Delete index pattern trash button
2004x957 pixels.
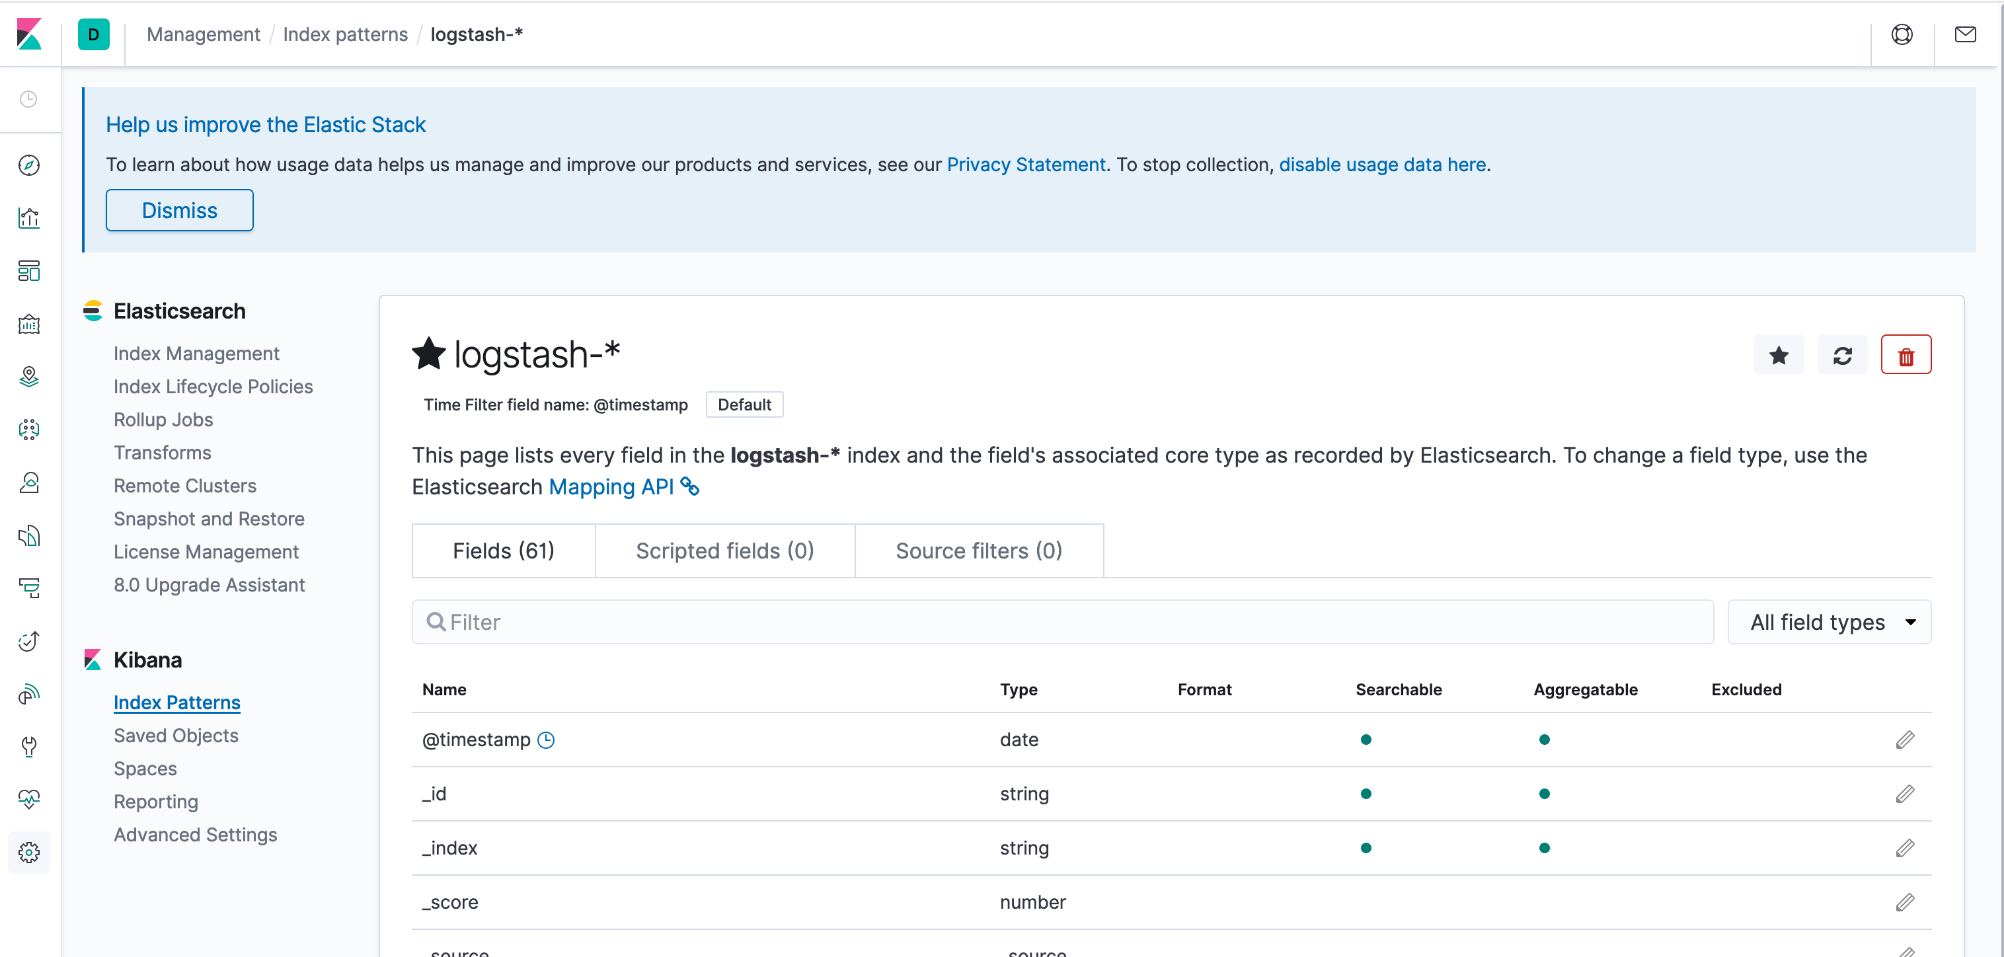coord(1906,356)
